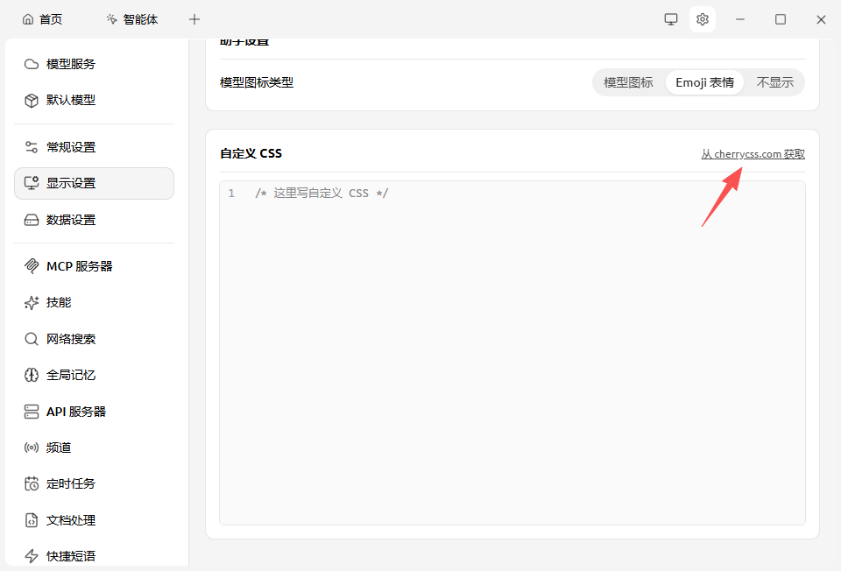The height and width of the screenshot is (571, 841).
Task: Open 默认模型 settings
Action: click(x=95, y=100)
